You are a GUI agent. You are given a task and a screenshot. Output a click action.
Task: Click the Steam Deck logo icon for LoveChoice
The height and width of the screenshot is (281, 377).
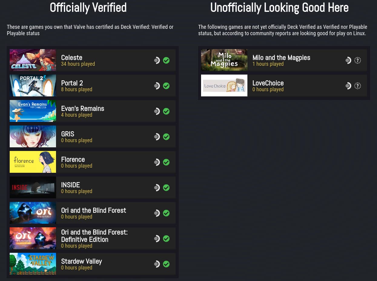[x=348, y=86]
